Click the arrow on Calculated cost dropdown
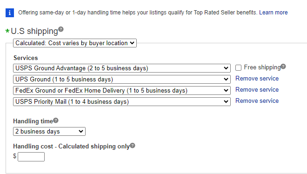The width and height of the screenshot is (307, 174). [132, 43]
